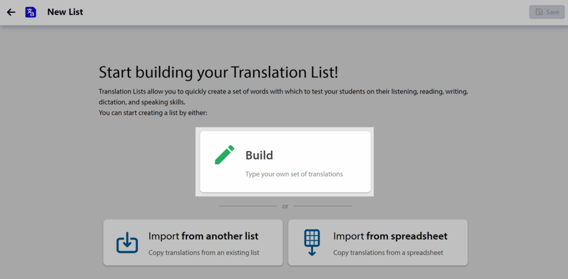Select the Build card
The image size is (568, 279).
pyautogui.click(x=286, y=162)
